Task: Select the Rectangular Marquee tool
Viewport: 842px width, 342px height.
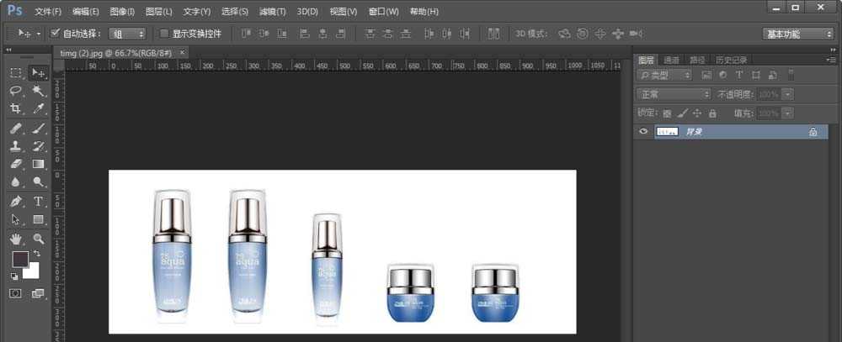Action: pos(16,72)
